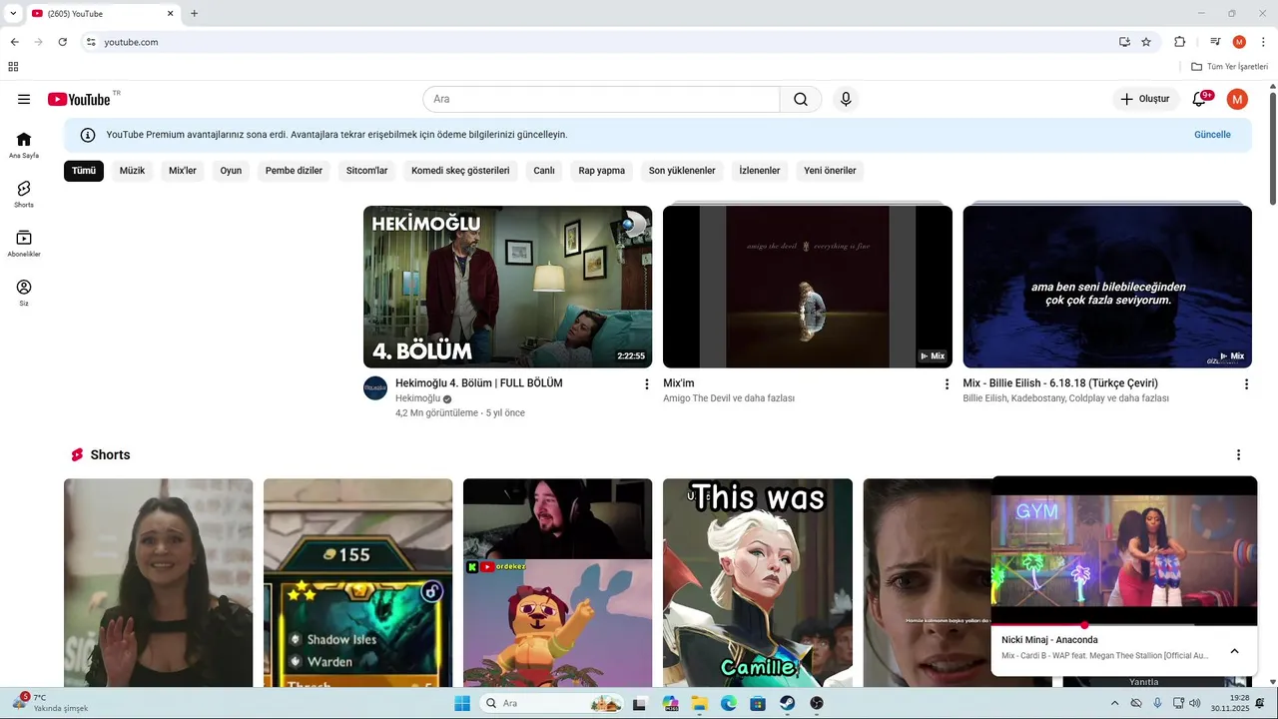
Task: Click the Chrome address bar URL
Action: pyautogui.click(x=131, y=42)
